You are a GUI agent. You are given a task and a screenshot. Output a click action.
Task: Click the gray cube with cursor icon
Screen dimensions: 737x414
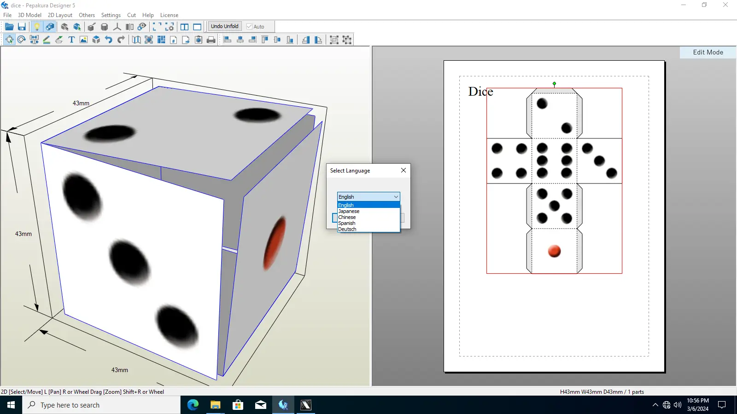(x=64, y=27)
